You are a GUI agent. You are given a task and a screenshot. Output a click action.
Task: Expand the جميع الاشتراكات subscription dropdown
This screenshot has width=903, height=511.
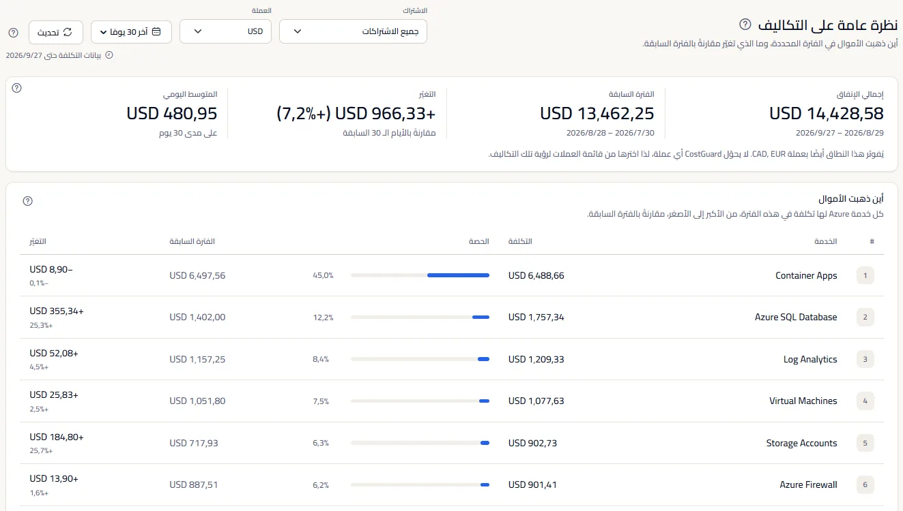pyautogui.click(x=353, y=31)
